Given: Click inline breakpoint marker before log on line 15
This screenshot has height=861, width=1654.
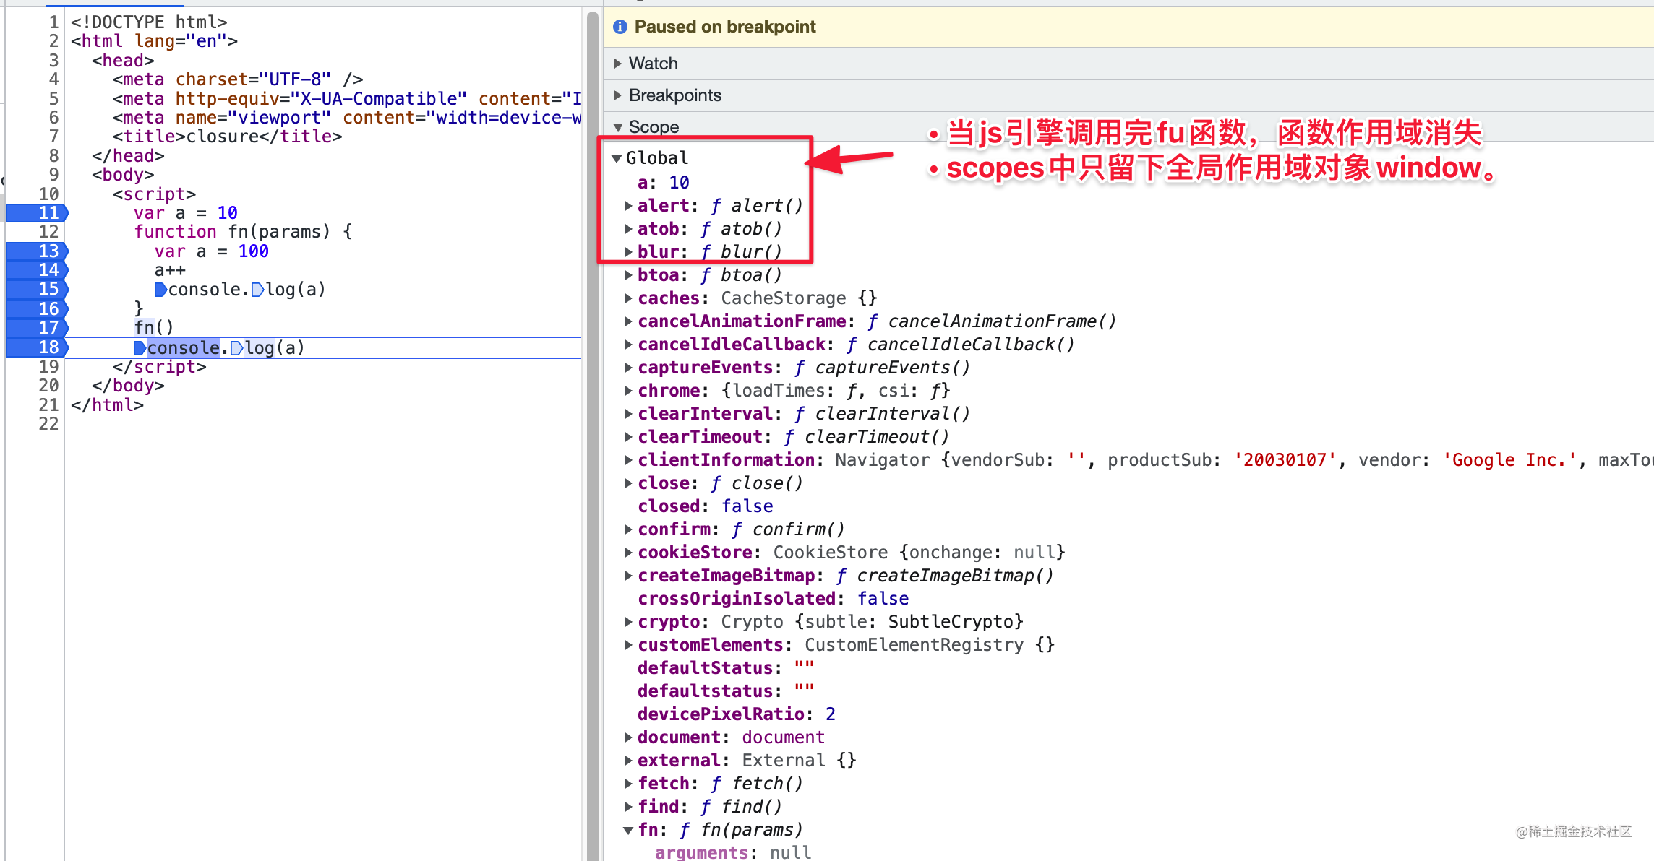Looking at the screenshot, I should (x=257, y=290).
